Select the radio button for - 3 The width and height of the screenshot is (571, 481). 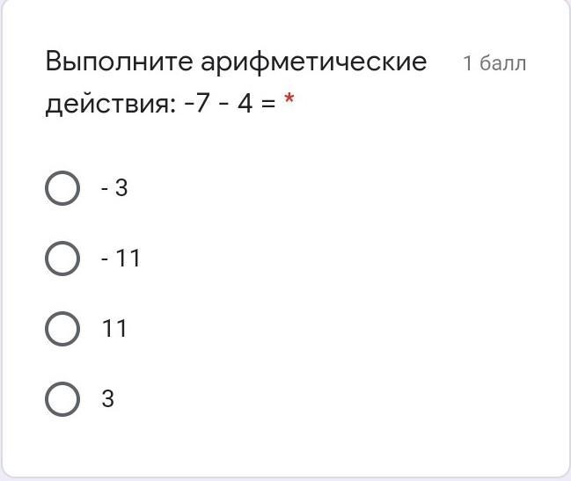pyautogui.click(x=62, y=188)
